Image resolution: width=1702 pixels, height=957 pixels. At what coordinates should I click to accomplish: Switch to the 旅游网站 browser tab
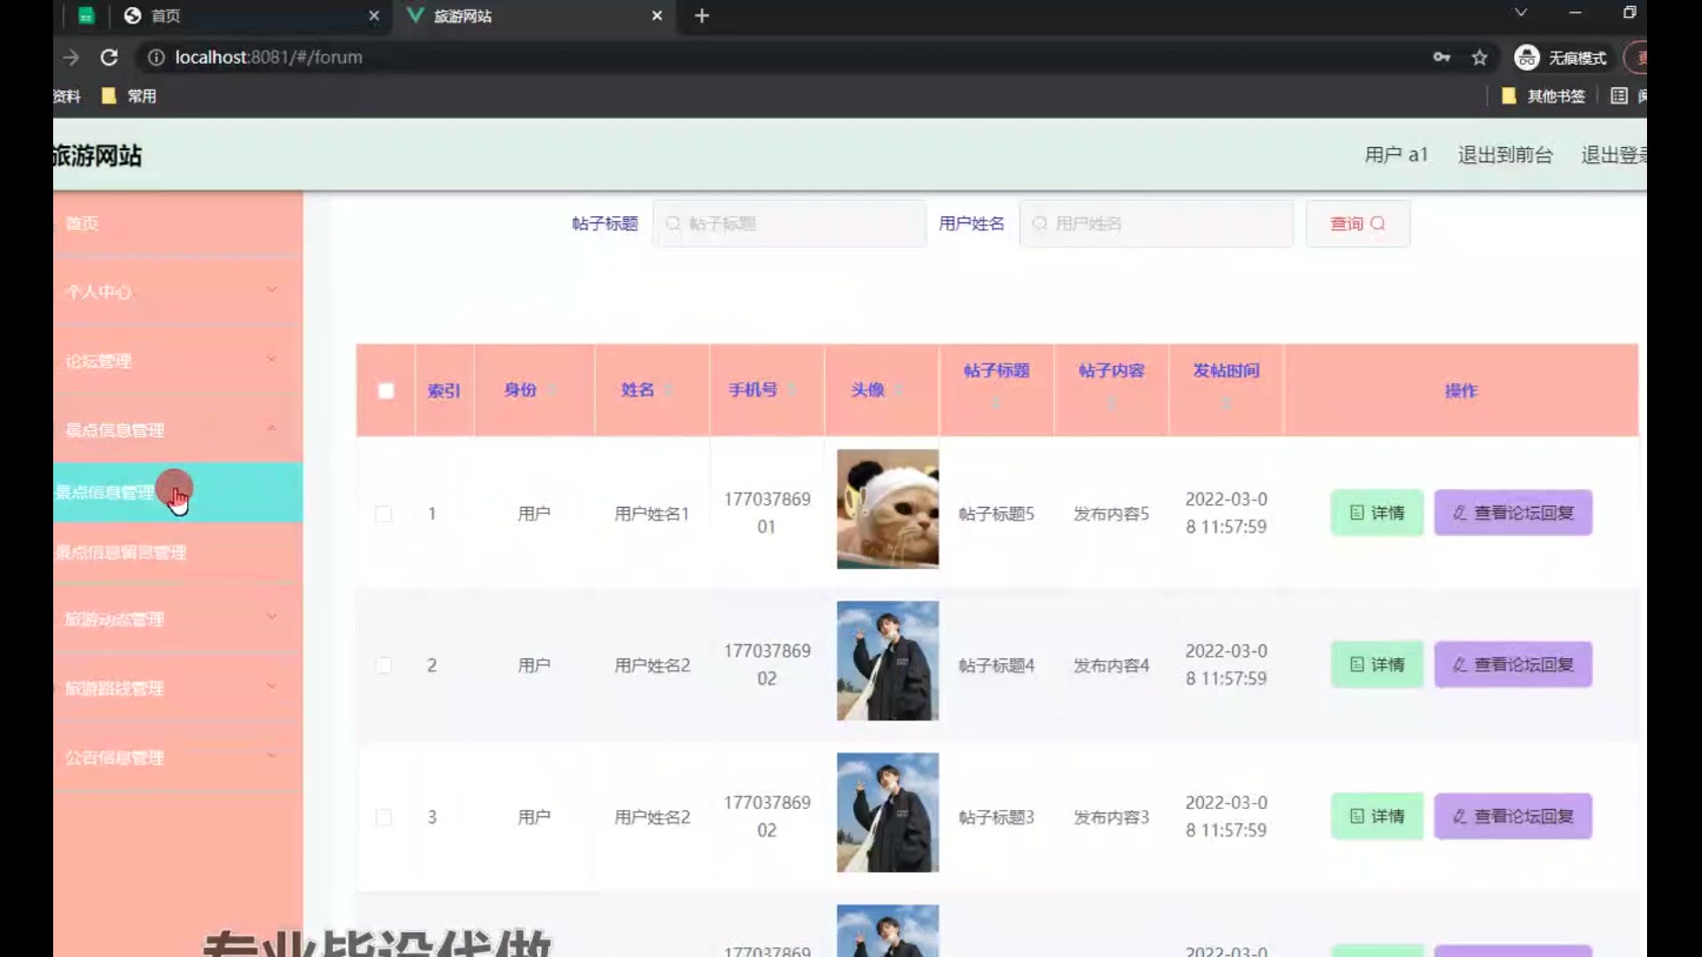(x=536, y=16)
